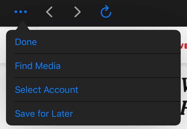The height and width of the screenshot is (129, 187).
Task: Go forward with the right chevron
Action: (78, 12)
